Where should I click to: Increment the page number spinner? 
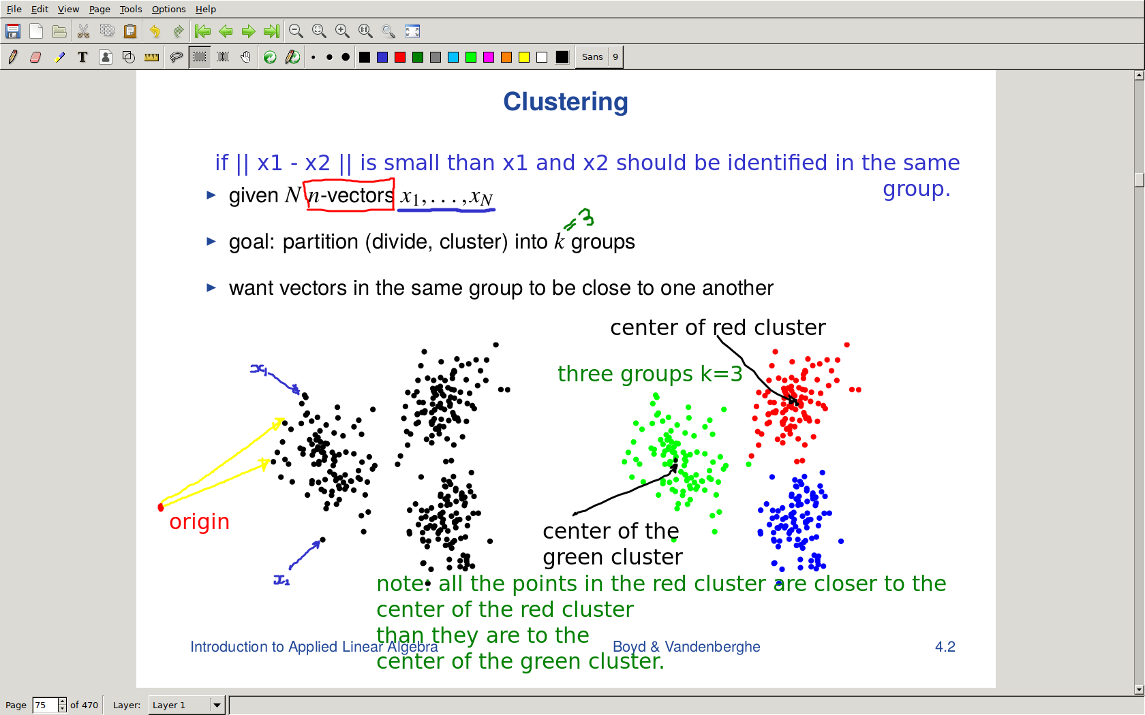pyautogui.click(x=63, y=701)
